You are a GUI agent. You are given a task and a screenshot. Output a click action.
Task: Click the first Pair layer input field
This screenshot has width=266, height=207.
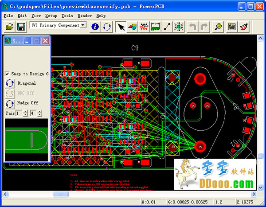tap(19, 113)
